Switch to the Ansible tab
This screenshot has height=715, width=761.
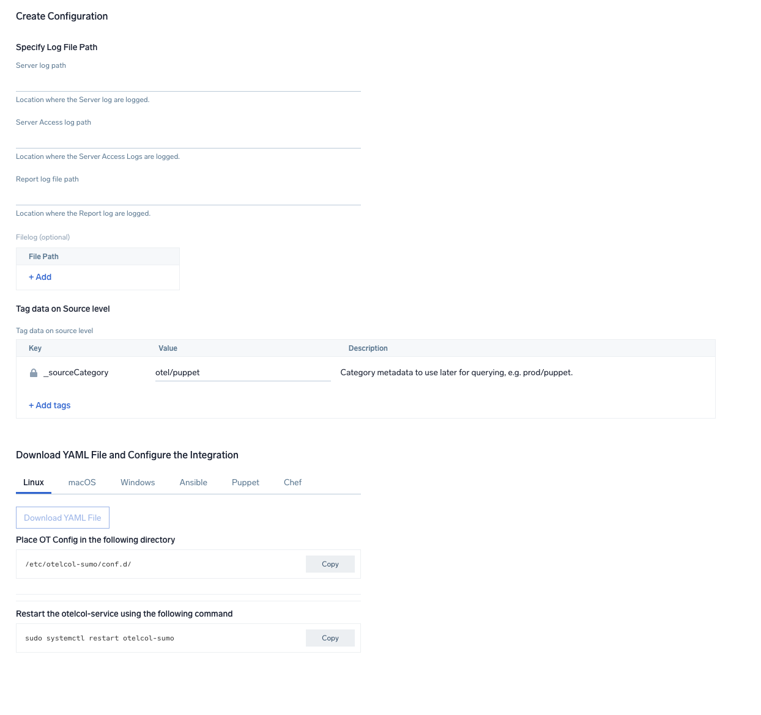[x=193, y=482]
